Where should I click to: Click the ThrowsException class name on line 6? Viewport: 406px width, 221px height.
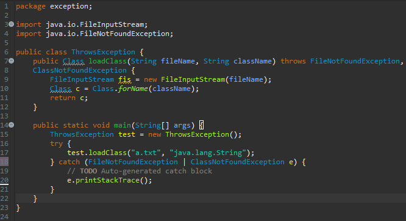pyautogui.click(x=103, y=52)
